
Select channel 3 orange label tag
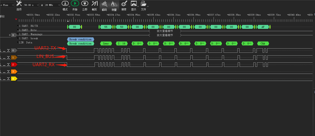pyautogui.click(x=14, y=72)
